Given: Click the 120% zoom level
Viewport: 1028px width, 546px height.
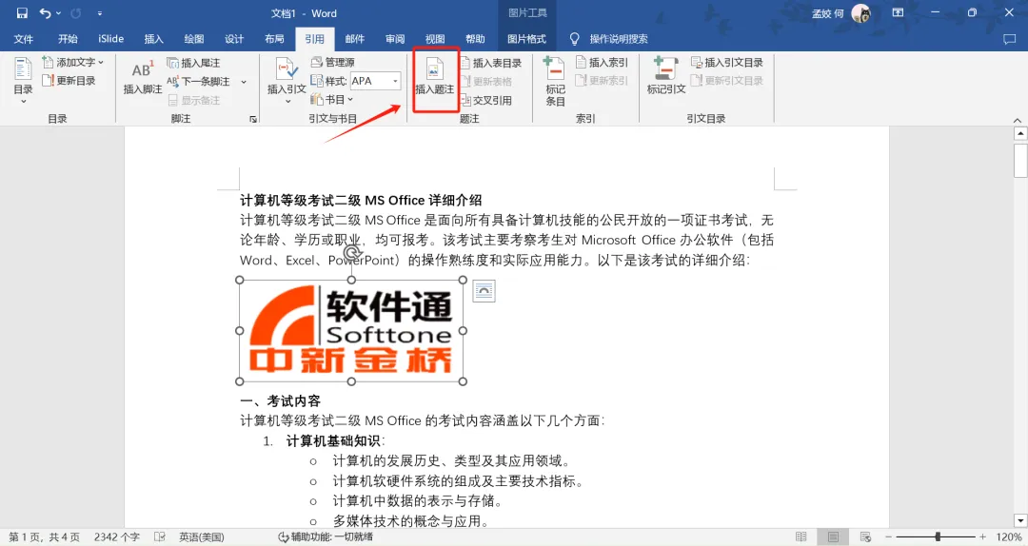Looking at the screenshot, I should pos(1009,536).
